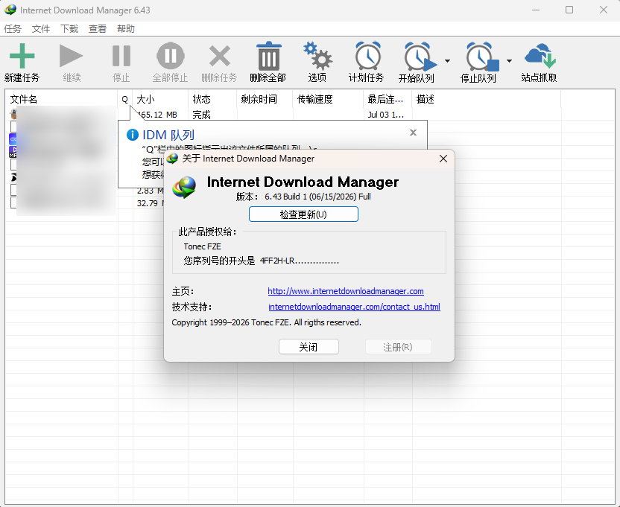Click the IDM icon in main title bar
This screenshot has width=620, height=507.
pyautogui.click(x=10, y=10)
